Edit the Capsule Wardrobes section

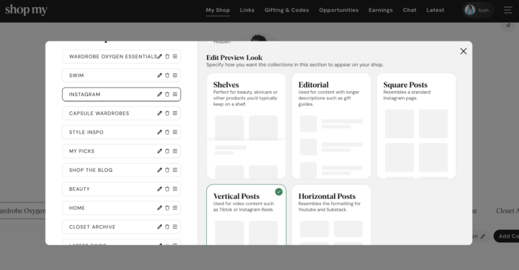pyautogui.click(x=160, y=113)
